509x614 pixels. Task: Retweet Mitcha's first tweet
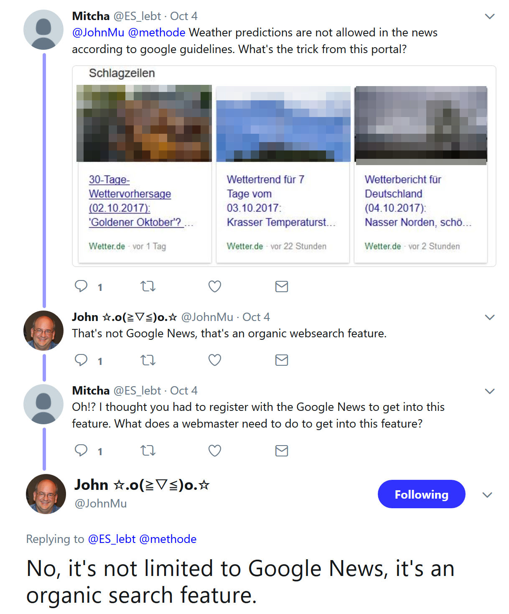click(x=148, y=286)
